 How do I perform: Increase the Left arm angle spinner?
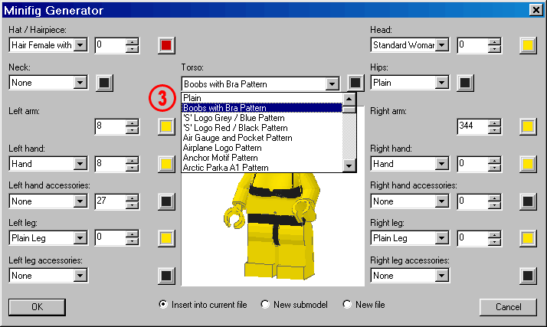coord(132,123)
